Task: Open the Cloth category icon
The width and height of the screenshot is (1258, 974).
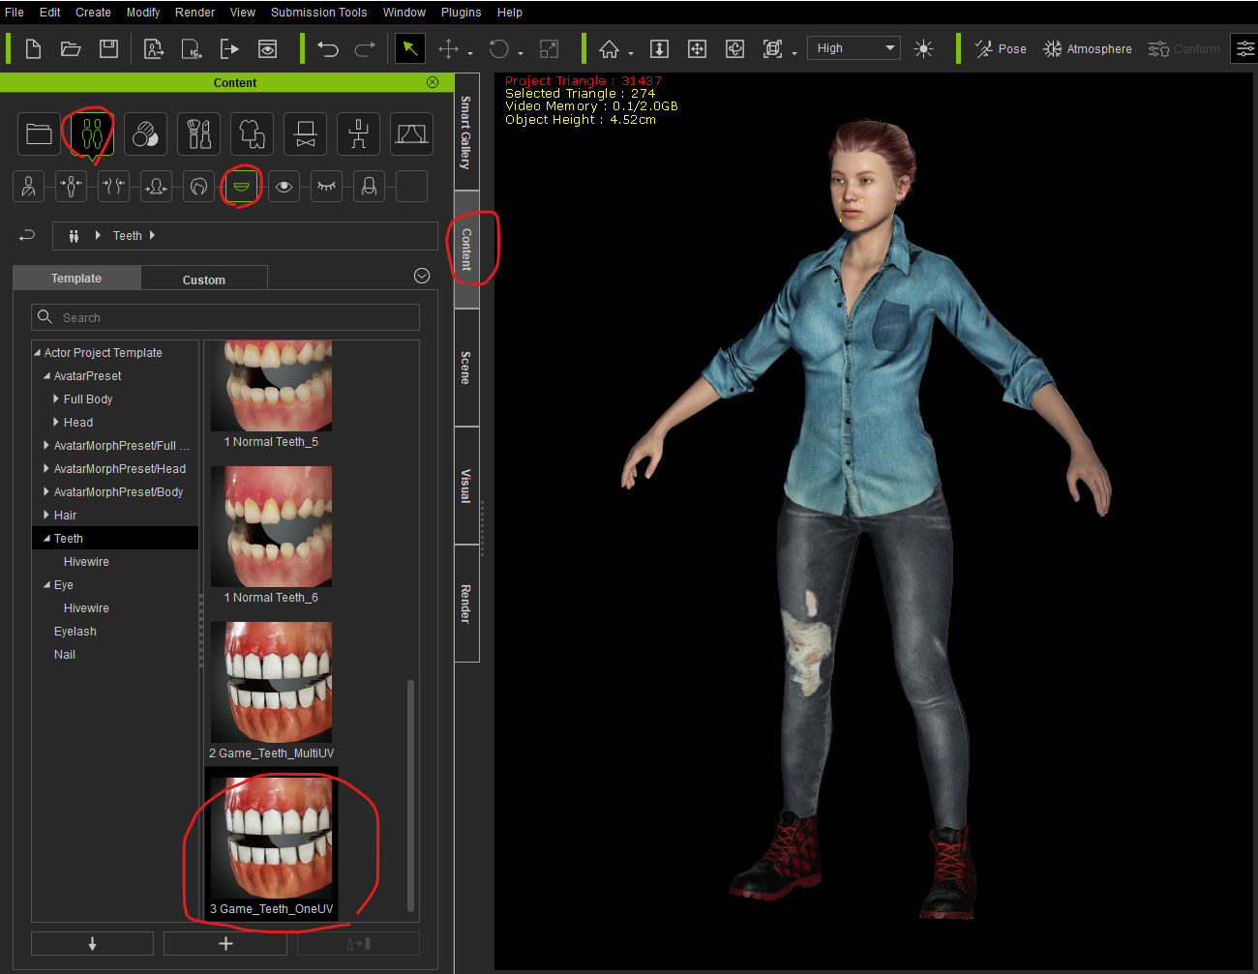Action: click(x=252, y=133)
